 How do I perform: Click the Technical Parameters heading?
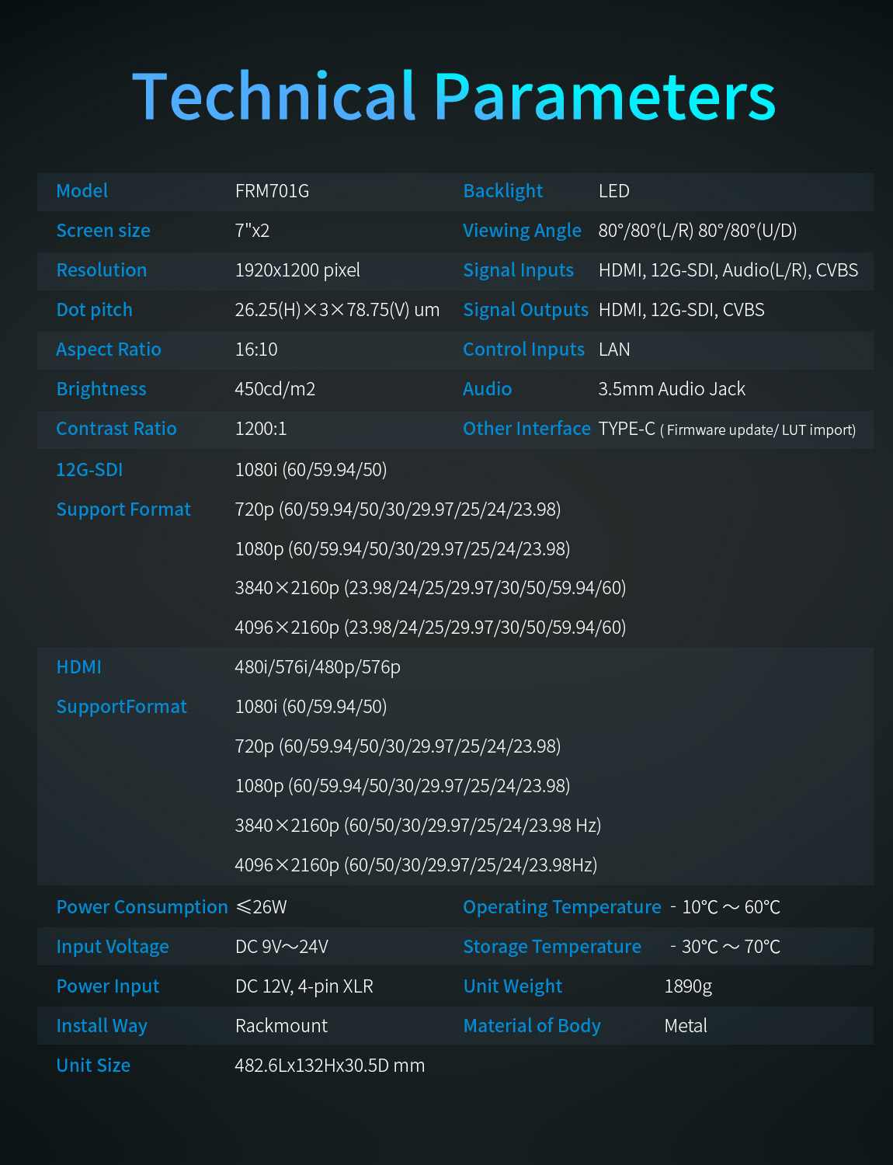(454, 97)
